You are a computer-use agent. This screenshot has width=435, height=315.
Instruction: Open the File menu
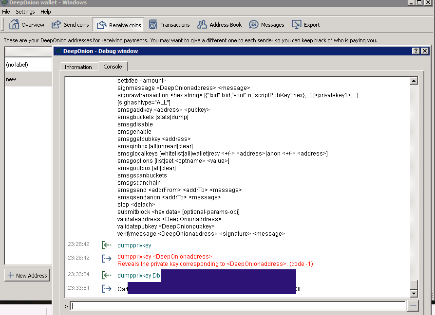pos(6,12)
